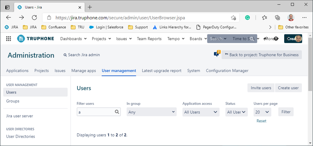This screenshot has height=146, width=313.
Task: Open the In group dropdown
Action: (x=152, y=112)
